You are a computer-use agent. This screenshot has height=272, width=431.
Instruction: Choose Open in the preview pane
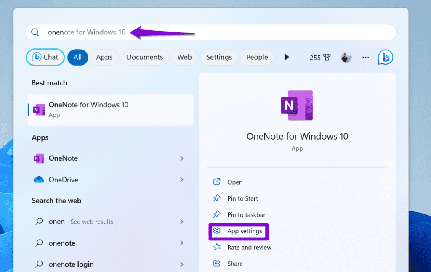pos(235,182)
